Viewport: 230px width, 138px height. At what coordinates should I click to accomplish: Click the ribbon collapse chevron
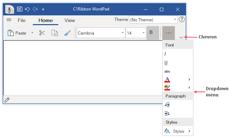point(181,38)
